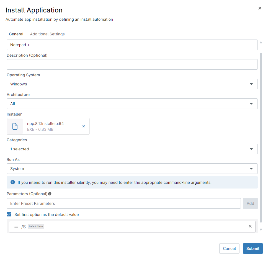Click the drag handle beside /S
This screenshot has height=259, width=268.
(16, 227)
